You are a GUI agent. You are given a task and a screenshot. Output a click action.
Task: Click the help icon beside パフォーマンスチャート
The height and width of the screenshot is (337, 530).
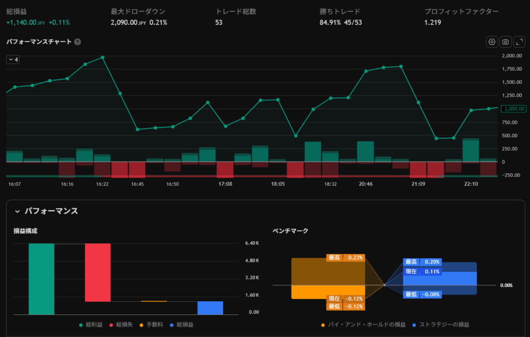coord(78,42)
